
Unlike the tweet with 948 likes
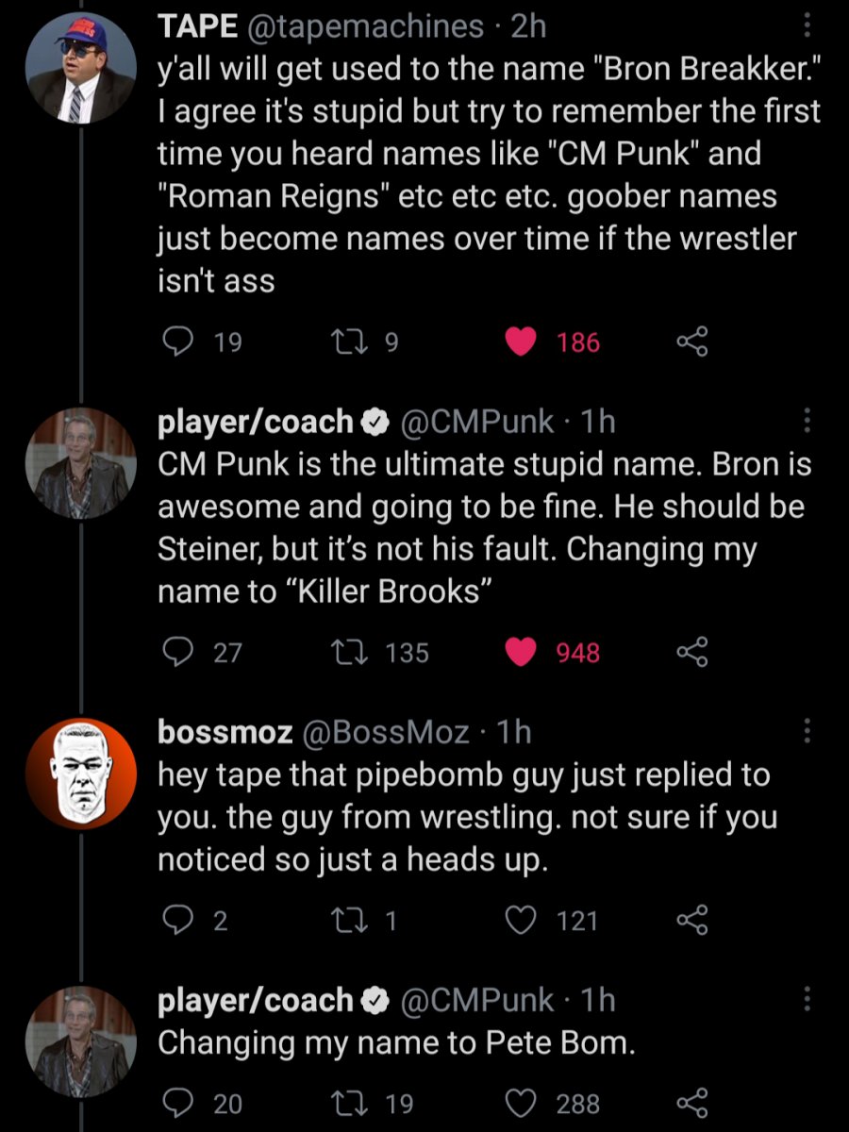coord(522,653)
